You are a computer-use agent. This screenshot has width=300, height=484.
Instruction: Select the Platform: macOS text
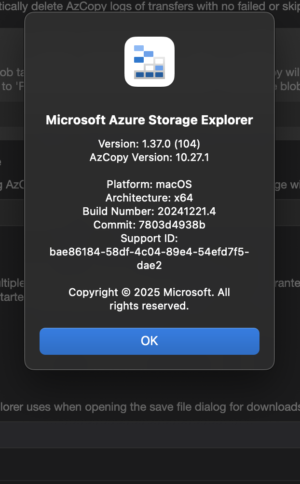pos(149,184)
